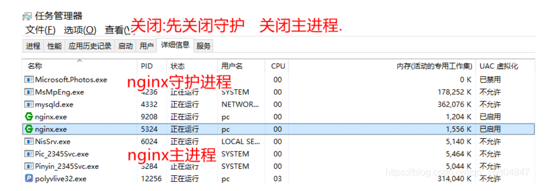548x191 pixels.
Task: Switch to the 应用历史记录 tab
Action: click(90, 46)
